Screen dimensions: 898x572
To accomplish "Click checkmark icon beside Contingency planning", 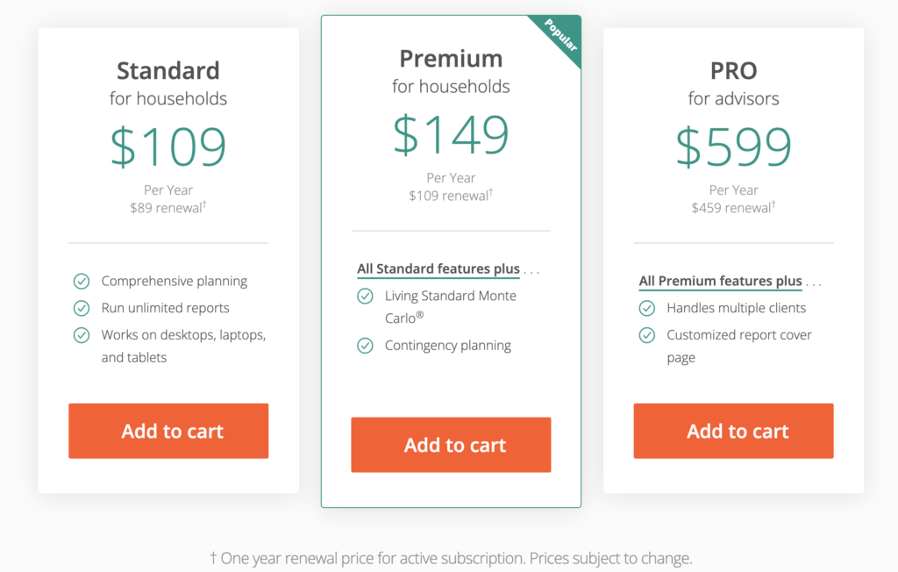I will click(x=365, y=346).
